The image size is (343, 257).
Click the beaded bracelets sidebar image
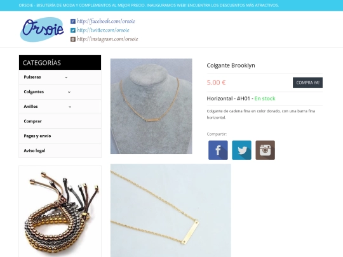click(x=60, y=211)
